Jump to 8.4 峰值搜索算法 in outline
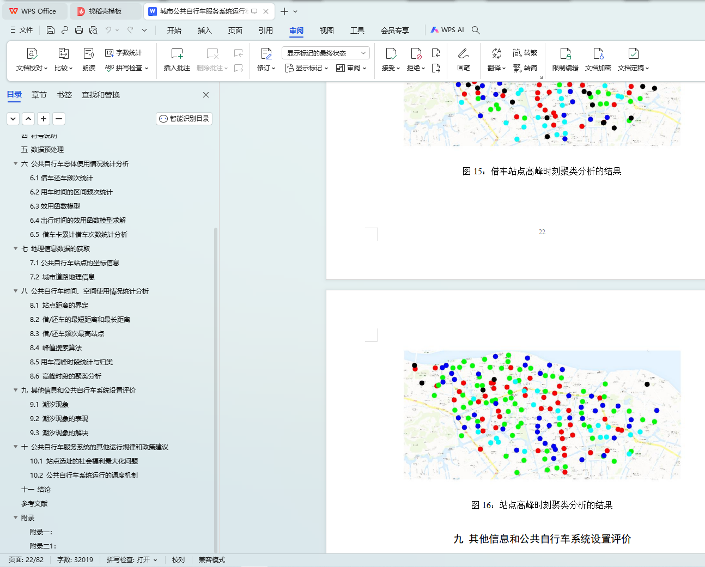 pos(56,347)
